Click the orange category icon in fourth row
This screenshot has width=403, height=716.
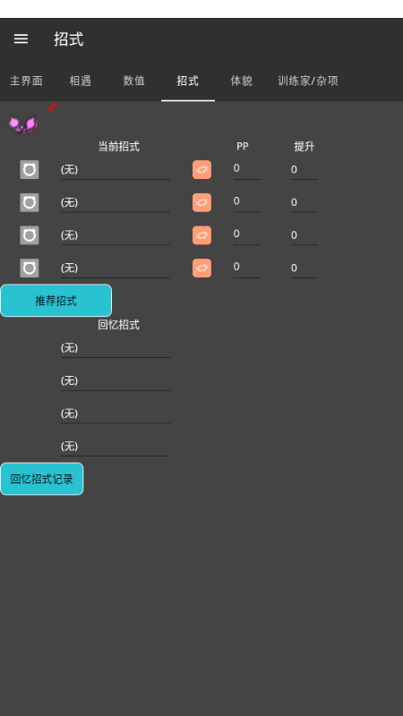coord(202,268)
